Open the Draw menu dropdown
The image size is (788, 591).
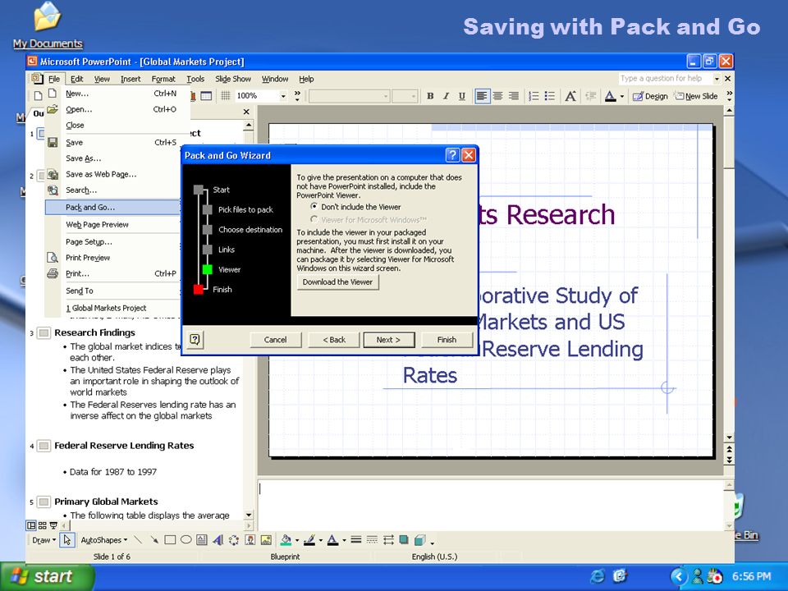[x=44, y=540]
